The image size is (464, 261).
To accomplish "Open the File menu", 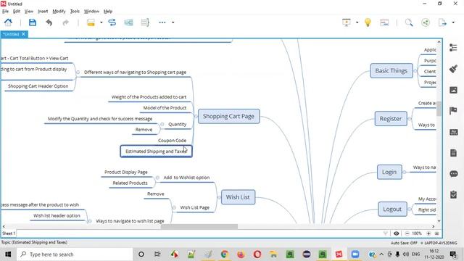I will [x=5, y=12].
